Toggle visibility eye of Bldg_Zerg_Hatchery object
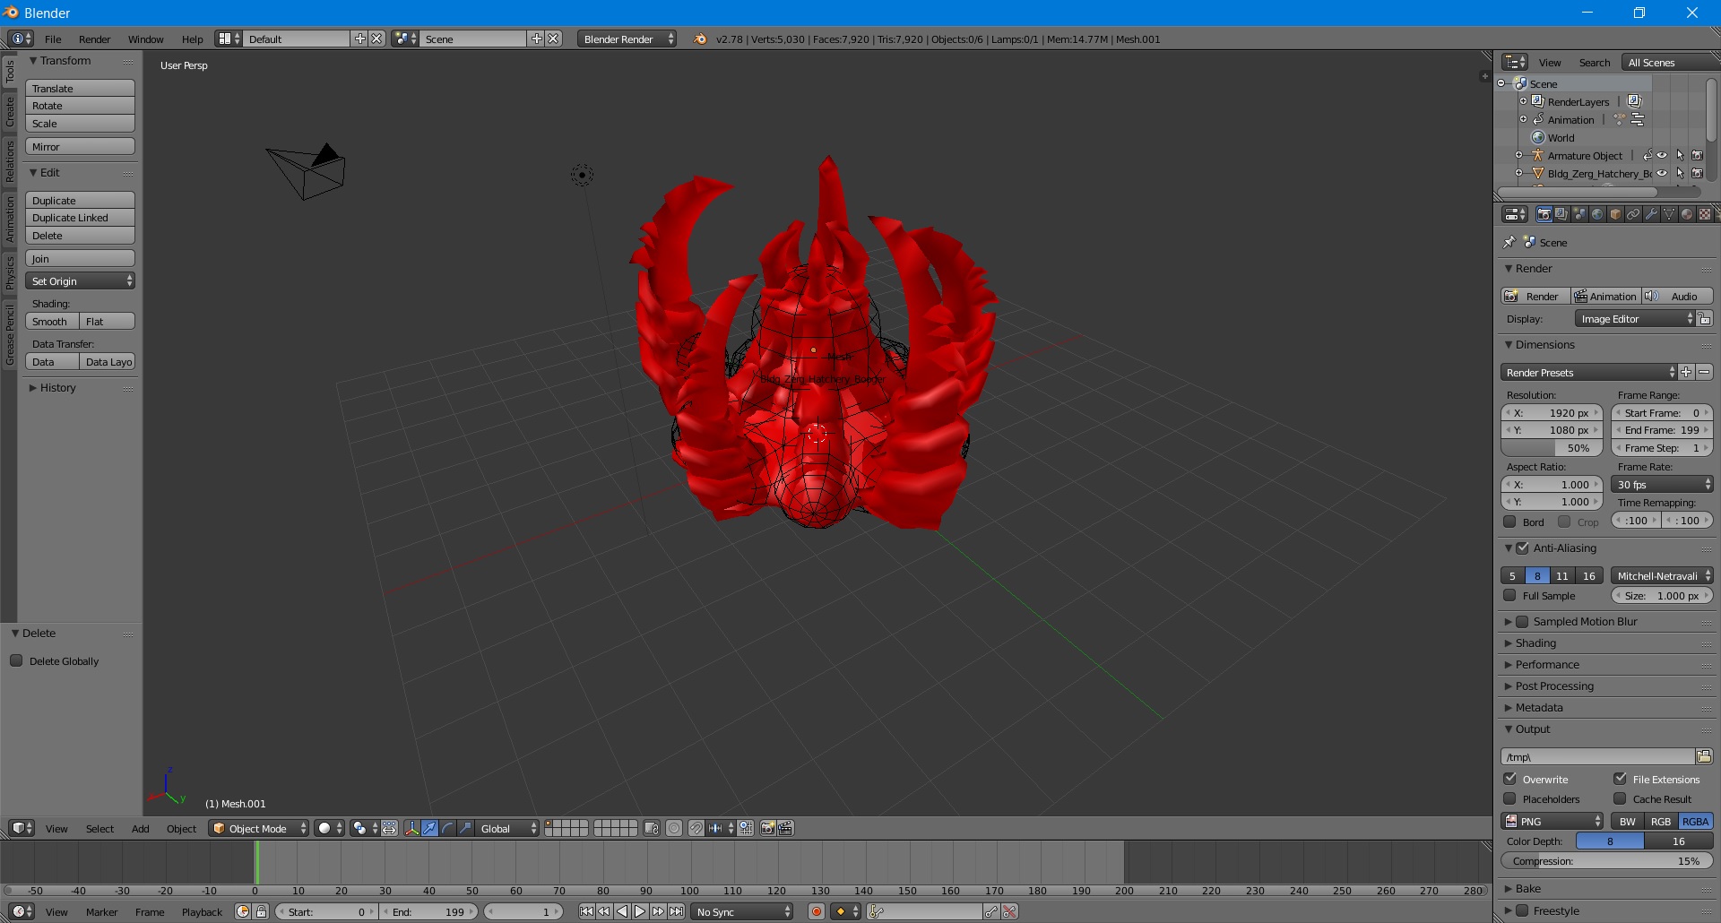The width and height of the screenshot is (1721, 923). point(1662,173)
